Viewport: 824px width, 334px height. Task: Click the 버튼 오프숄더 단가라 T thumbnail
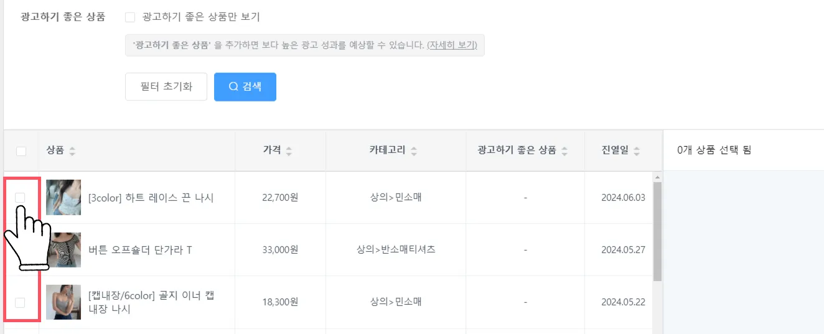pyautogui.click(x=63, y=250)
